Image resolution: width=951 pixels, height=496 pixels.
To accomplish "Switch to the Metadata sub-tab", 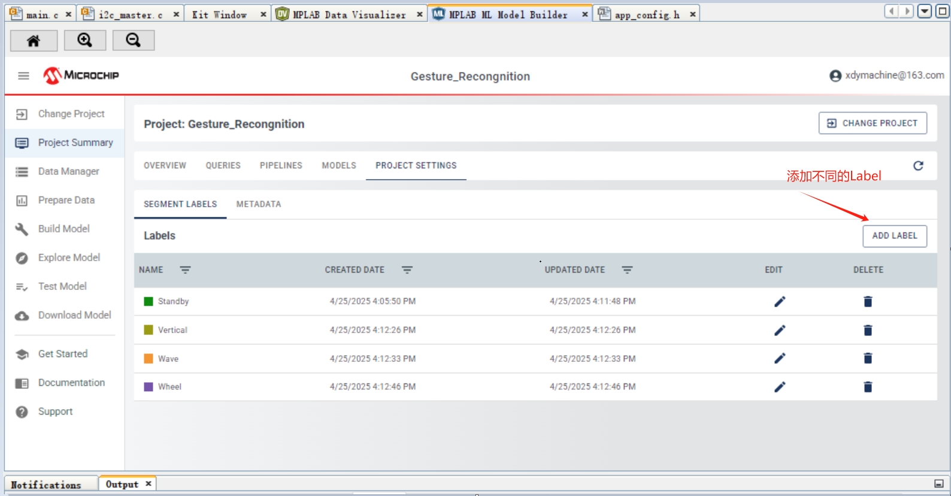I will tap(259, 204).
